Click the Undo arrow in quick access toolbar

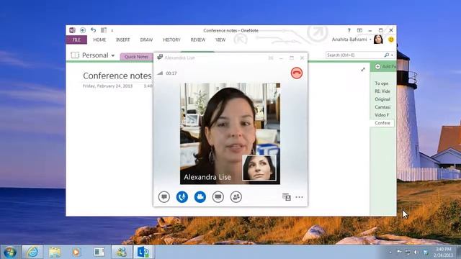point(93,30)
